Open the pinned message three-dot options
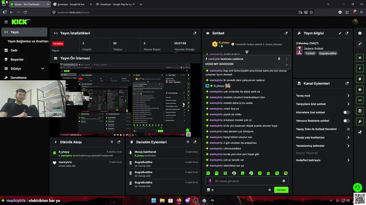 287,59
